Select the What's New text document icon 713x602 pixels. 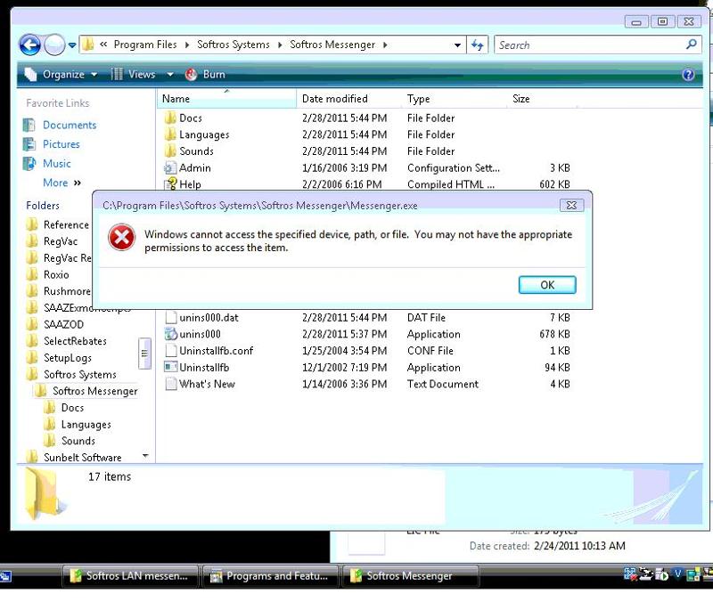point(170,384)
